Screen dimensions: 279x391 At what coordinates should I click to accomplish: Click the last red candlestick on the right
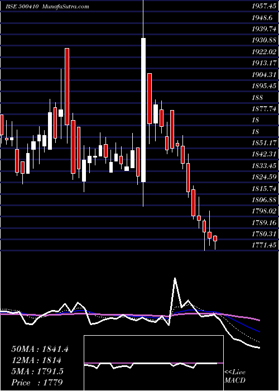pyautogui.click(x=215, y=239)
